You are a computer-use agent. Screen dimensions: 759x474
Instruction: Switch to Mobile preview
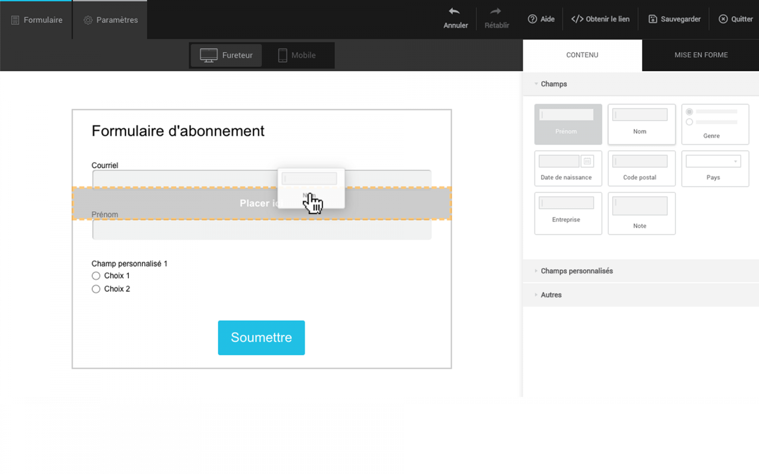[x=297, y=55]
